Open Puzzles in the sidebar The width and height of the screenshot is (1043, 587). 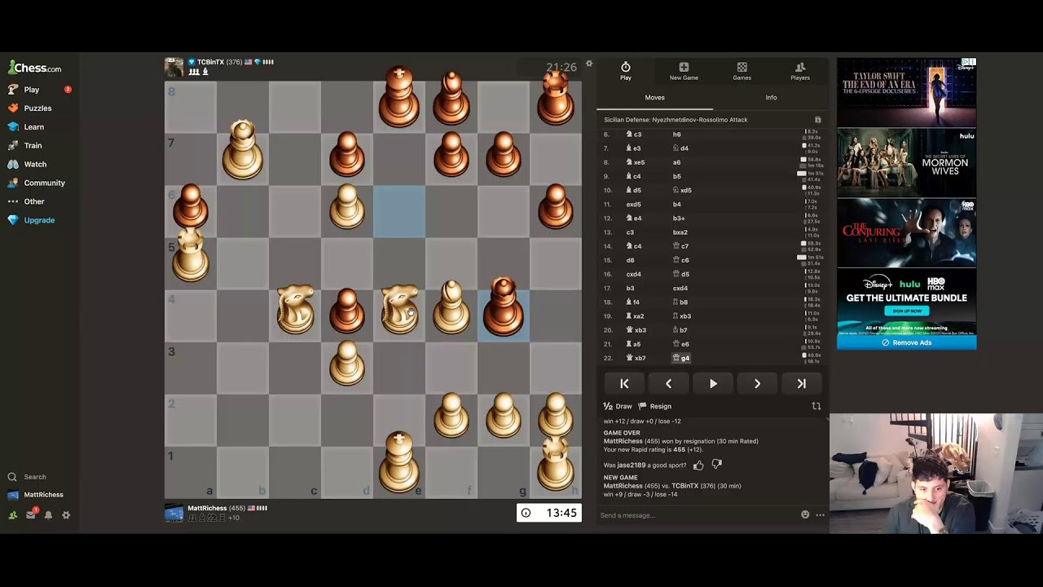click(x=37, y=108)
